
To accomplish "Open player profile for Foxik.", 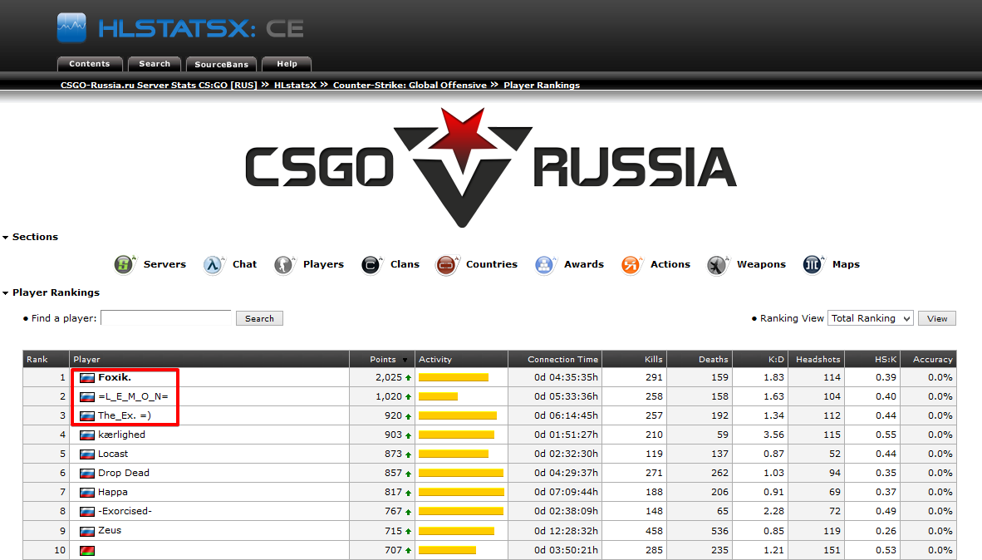I will pyautogui.click(x=115, y=377).
